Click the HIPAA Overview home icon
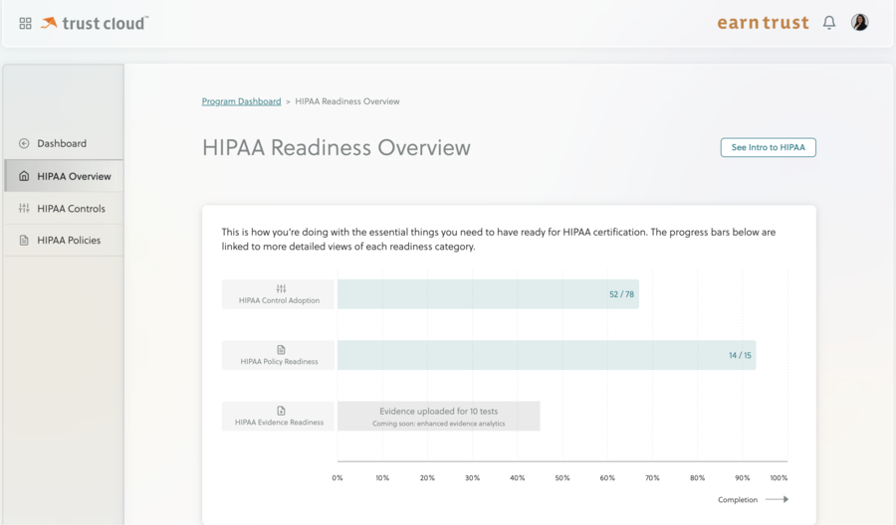The height and width of the screenshot is (525, 896). pos(24,176)
